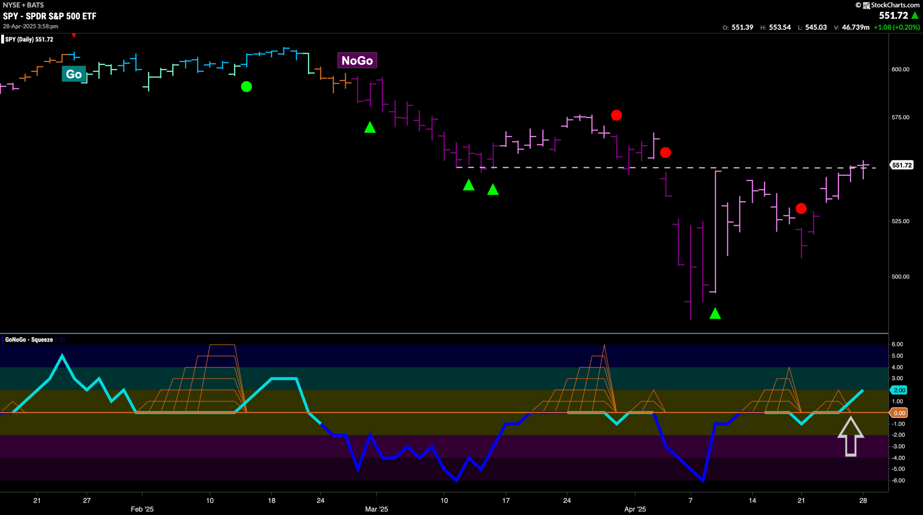Click the StockCharts.com logo text
The width and height of the screenshot is (923, 515).
click(x=895, y=5)
